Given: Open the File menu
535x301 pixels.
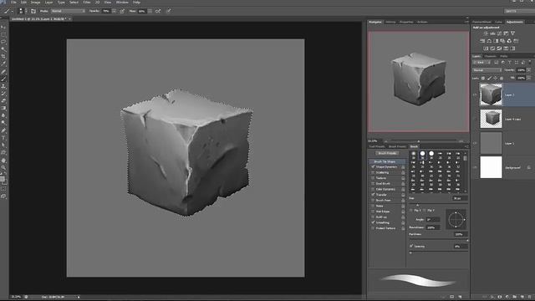Looking at the screenshot, I should tap(13, 2).
